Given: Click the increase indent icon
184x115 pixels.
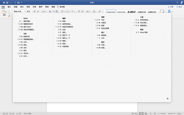Looking at the screenshot, I should (x=82, y=11).
